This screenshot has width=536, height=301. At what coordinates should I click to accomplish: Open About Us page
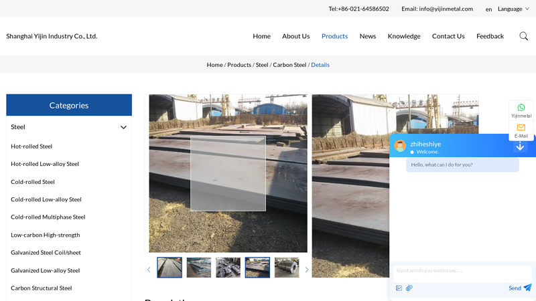[295, 36]
